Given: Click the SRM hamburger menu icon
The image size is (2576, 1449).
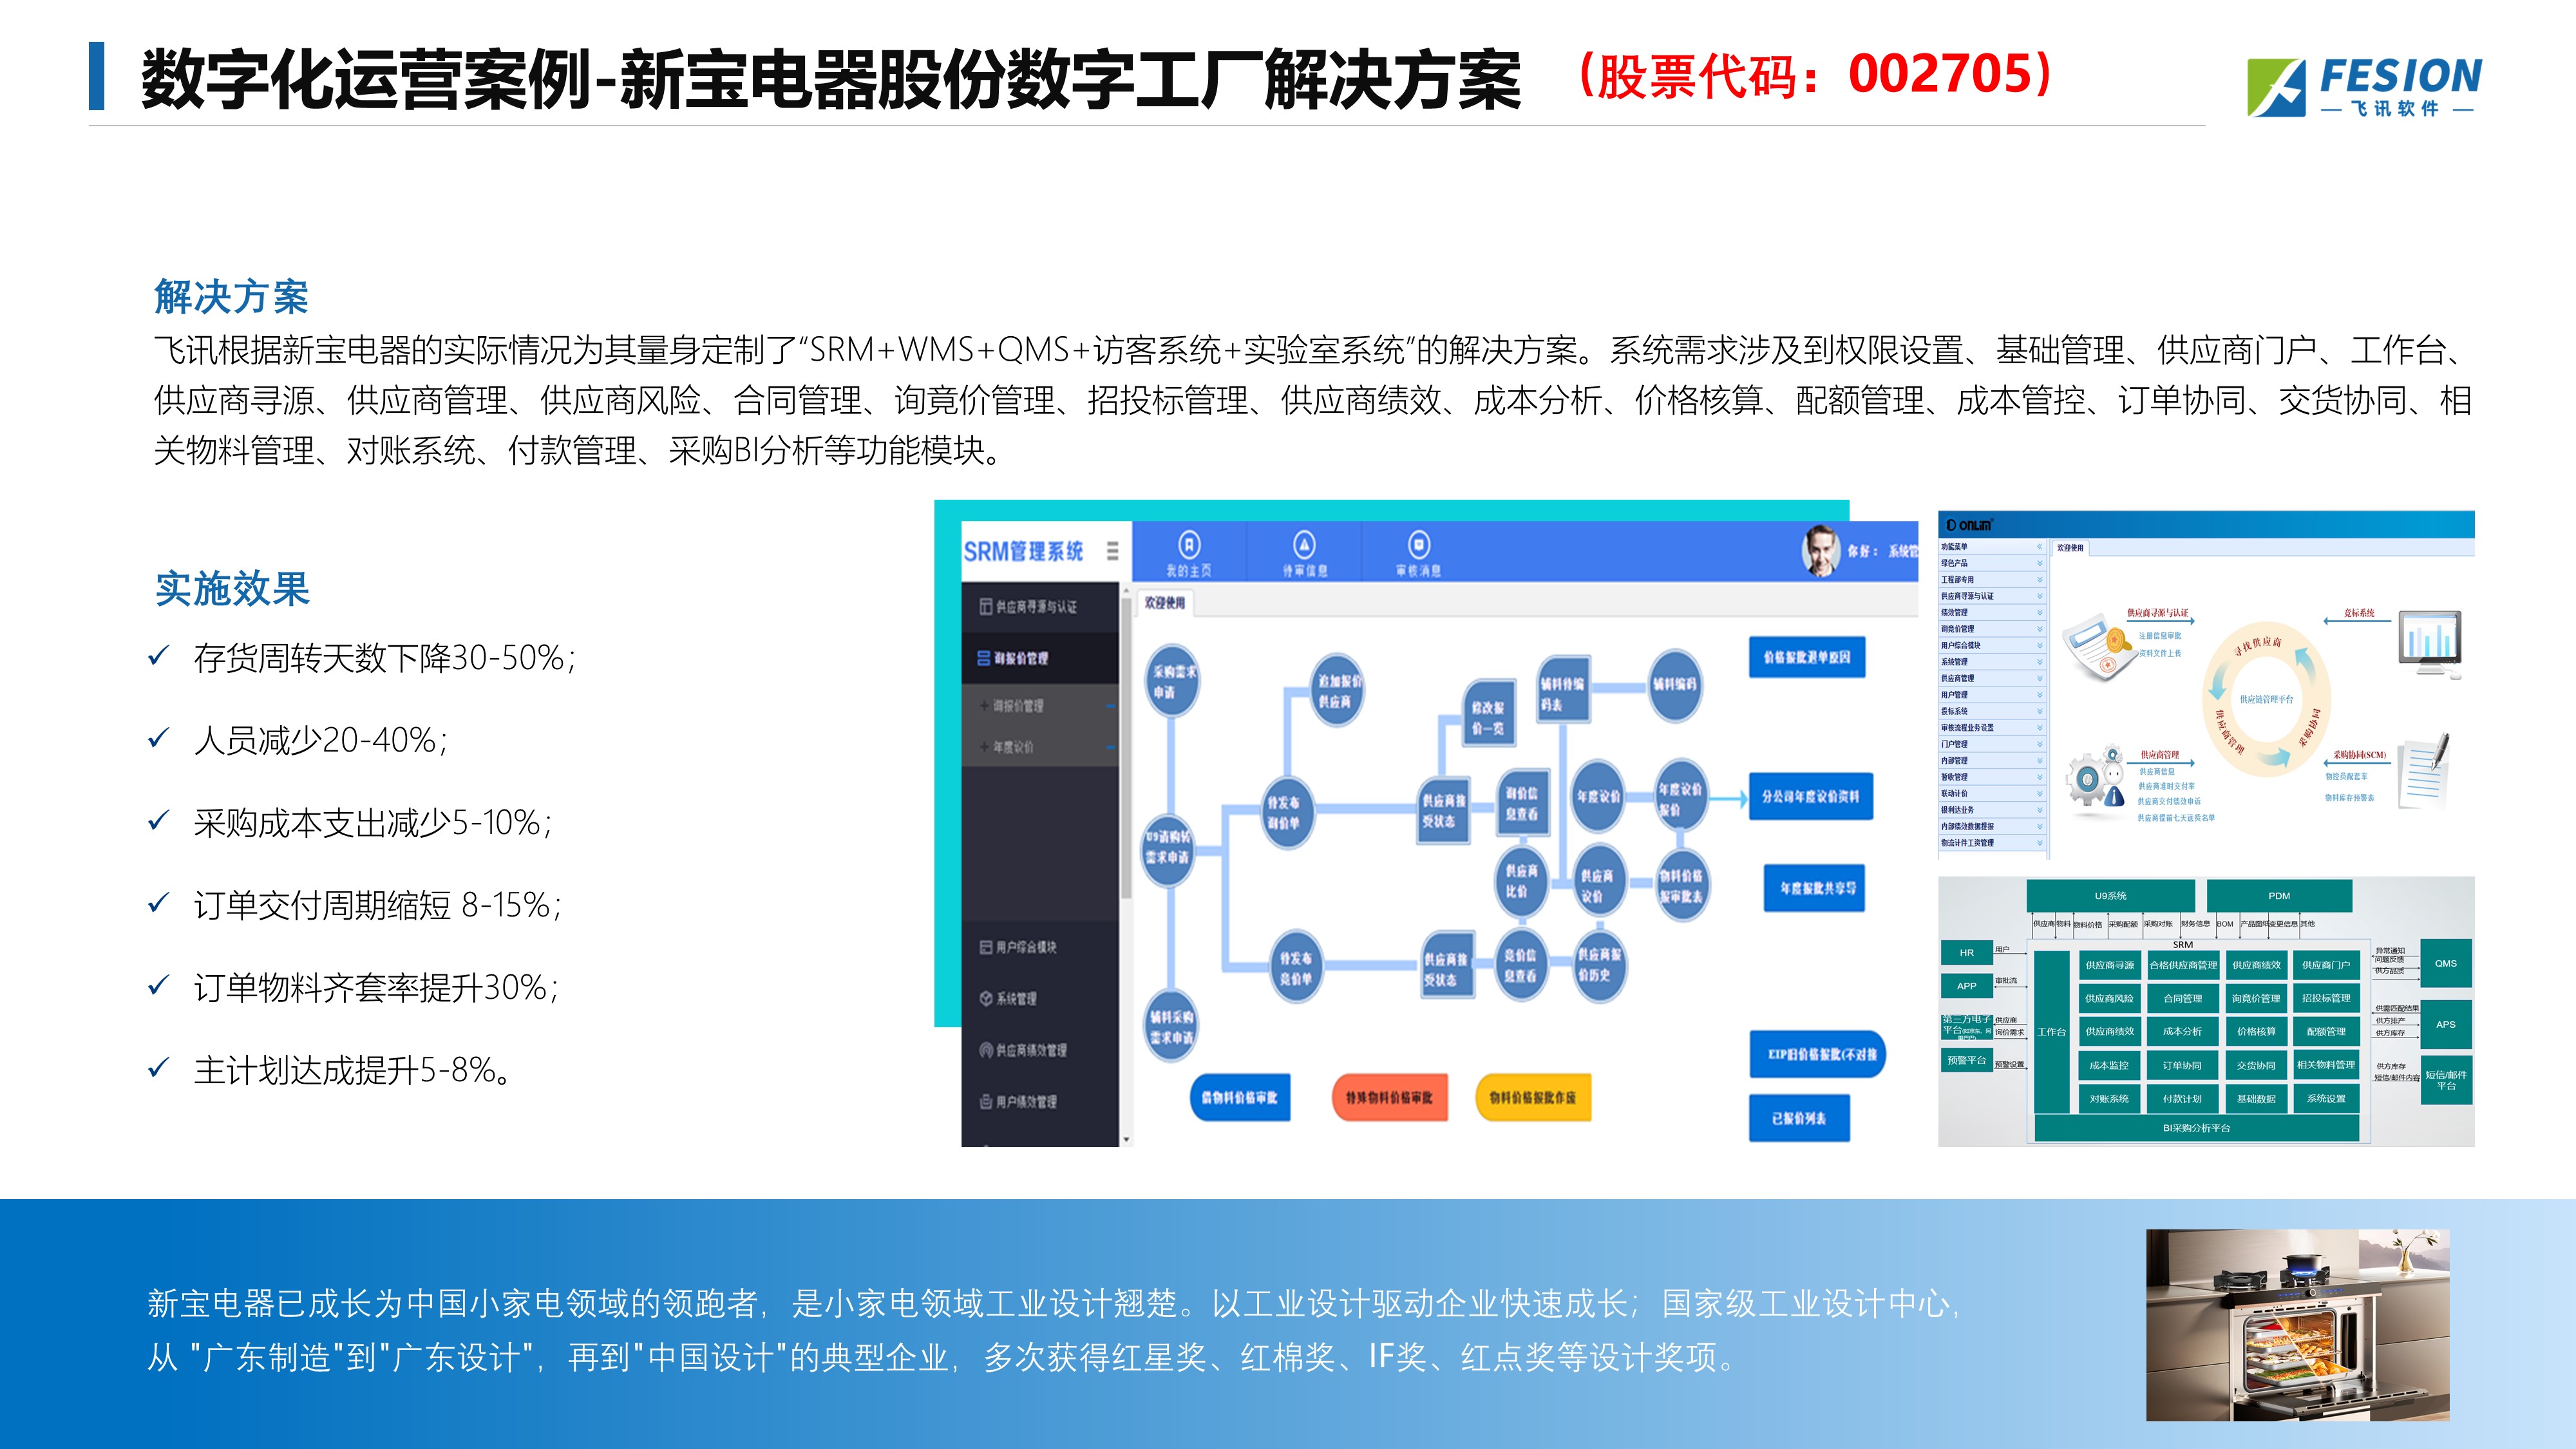Looking at the screenshot, I should click(1112, 551).
